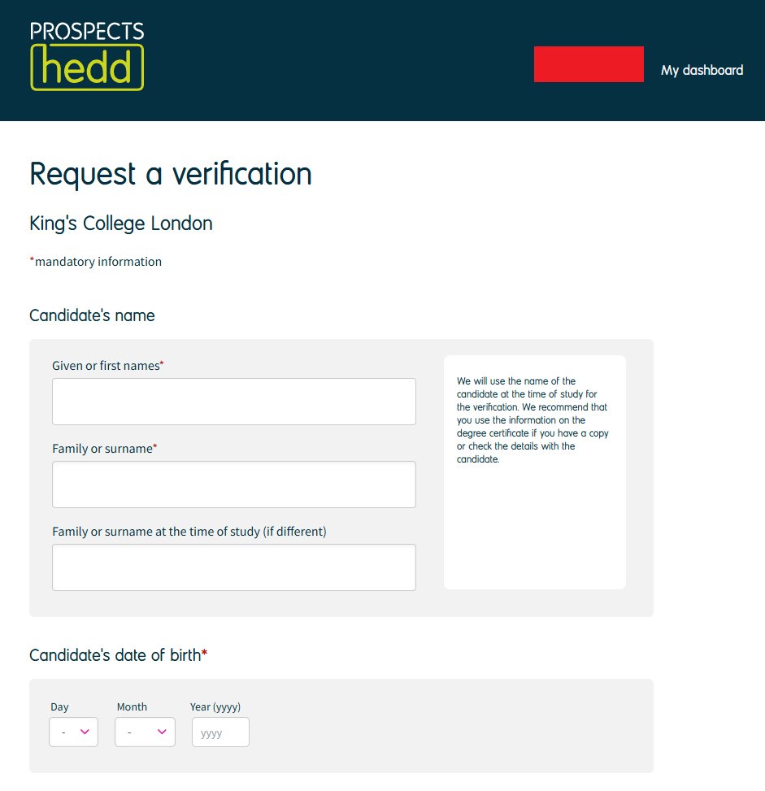765x791 pixels.
Task: Click the Year yyyy input box
Action: pos(220,732)
